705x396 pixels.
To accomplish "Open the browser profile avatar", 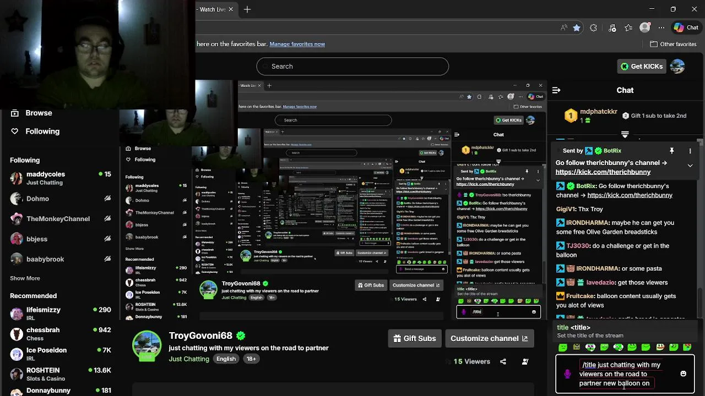I will 644,28.
